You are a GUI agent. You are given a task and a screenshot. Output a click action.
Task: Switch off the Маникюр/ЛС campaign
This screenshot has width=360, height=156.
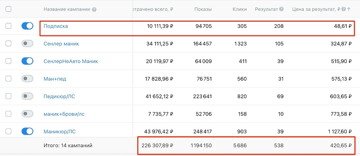click(x=27, y=131)
